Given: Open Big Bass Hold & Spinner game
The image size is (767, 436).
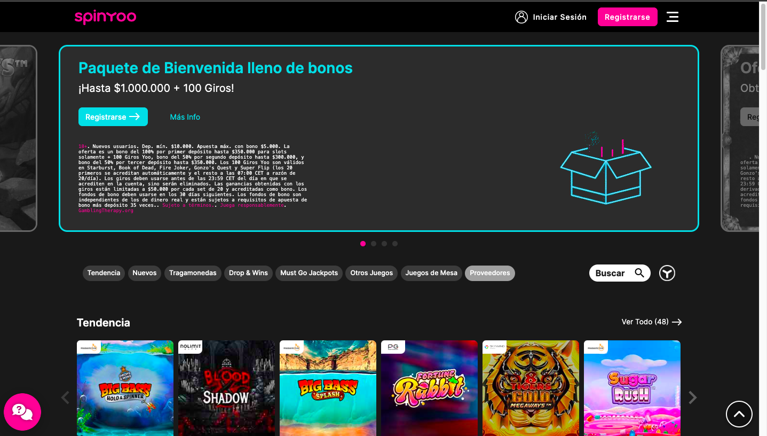Looking at the screenshot, I should 125,388.
